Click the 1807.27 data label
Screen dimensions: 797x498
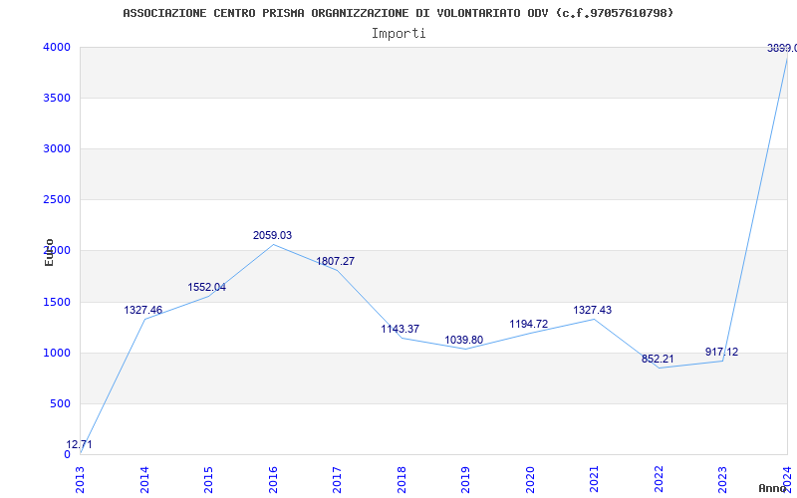tap(336, 261)
